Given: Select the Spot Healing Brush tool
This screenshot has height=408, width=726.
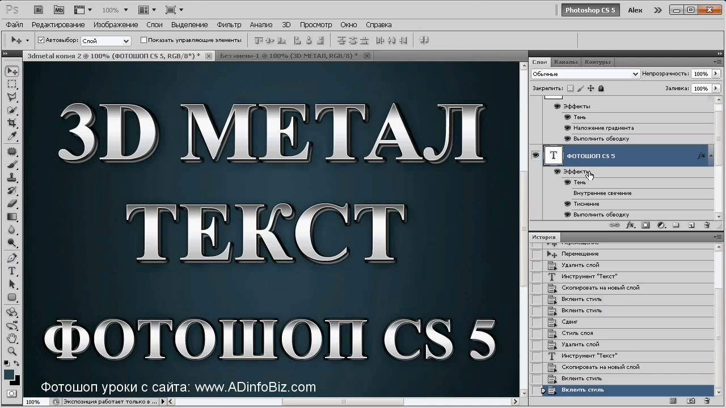Looking at the screenshot, I should click(x=12, y=152).
